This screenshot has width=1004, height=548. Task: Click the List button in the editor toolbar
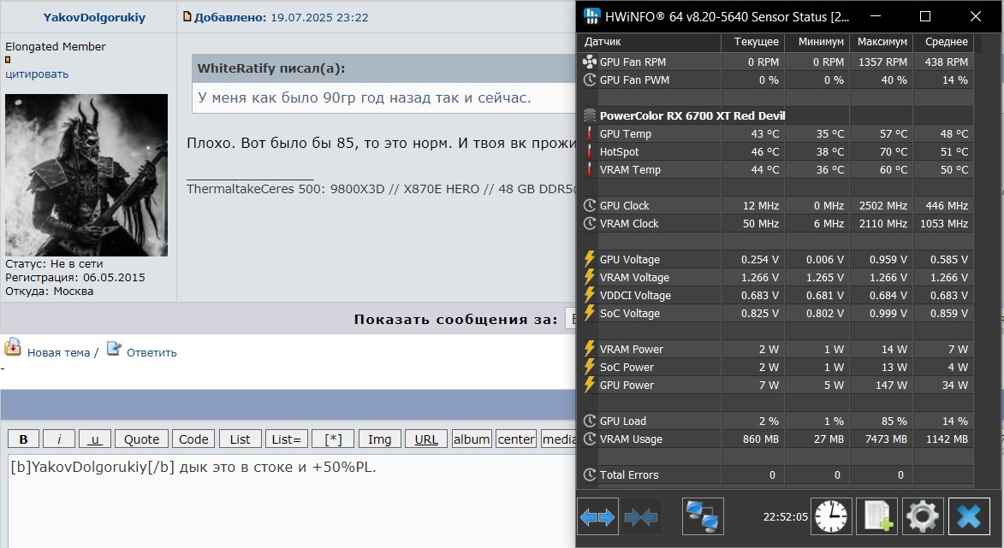(241, 439)
